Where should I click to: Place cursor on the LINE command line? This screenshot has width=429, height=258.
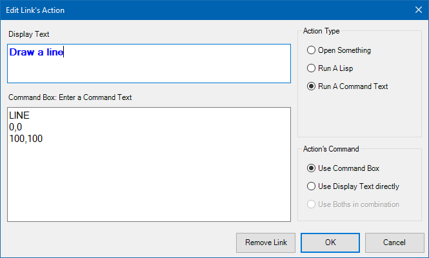pos(20,115)
